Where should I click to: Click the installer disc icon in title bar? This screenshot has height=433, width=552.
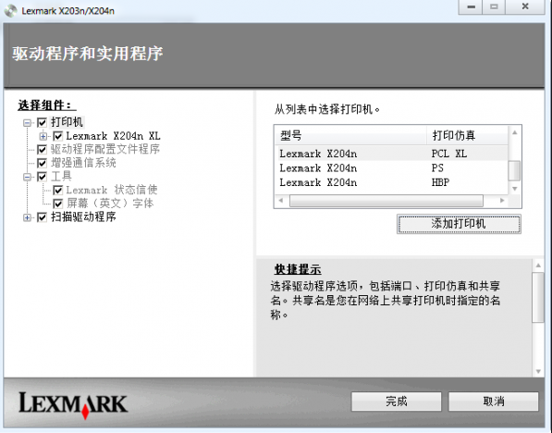10,10
